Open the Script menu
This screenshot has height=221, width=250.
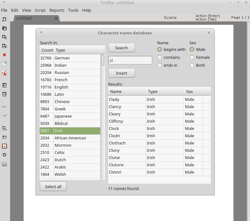tap(40, 10)
